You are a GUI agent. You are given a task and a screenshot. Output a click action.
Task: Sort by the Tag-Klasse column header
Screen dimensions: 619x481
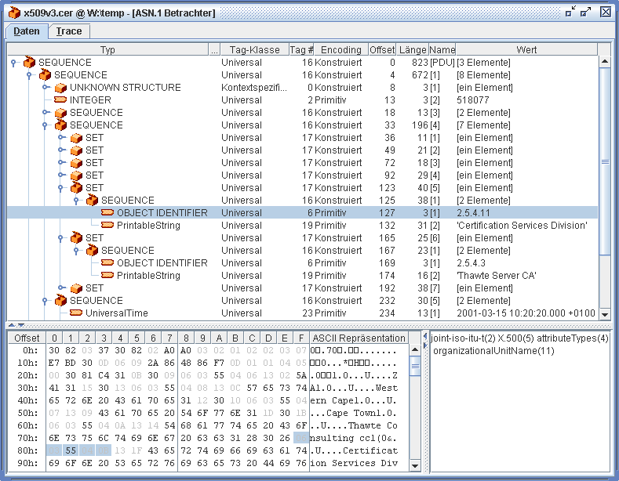[x=254, y=49]
